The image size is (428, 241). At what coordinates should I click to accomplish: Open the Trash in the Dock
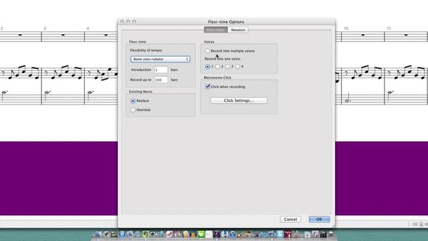coord(331,234)
